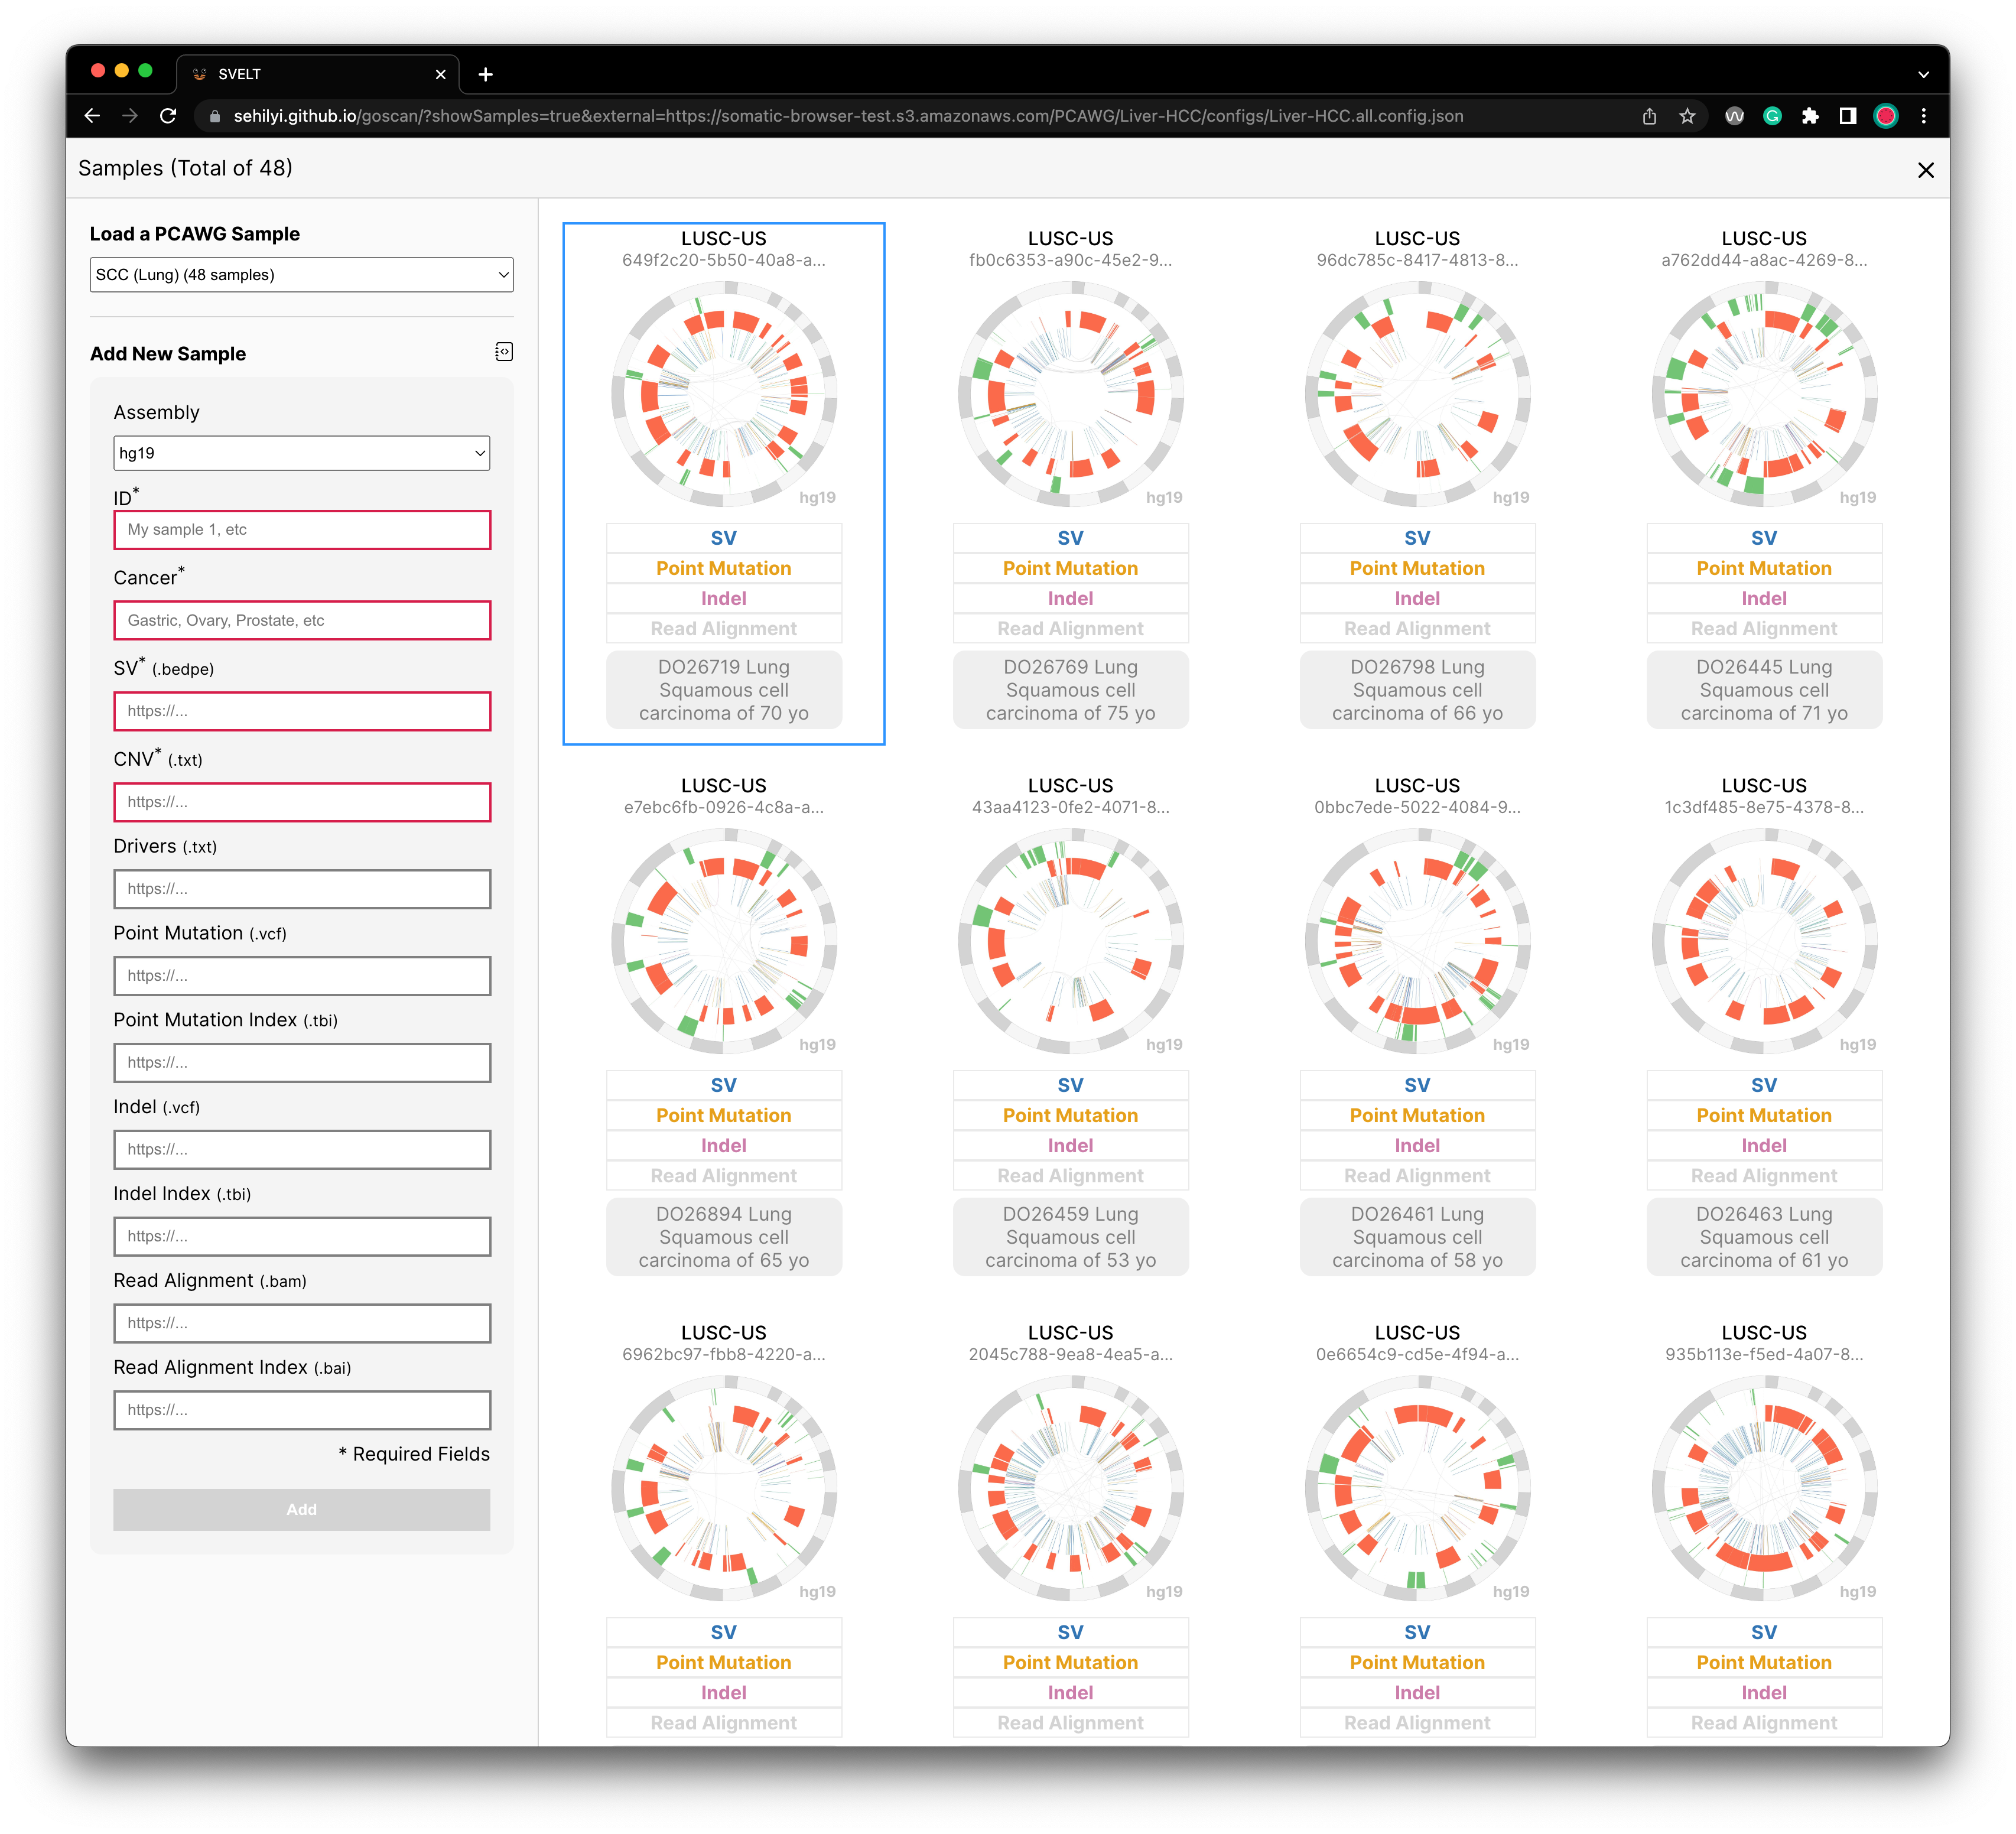This screenshot has height=1834, width=2016.
Task: Click the Point Mutation Index tbi field
Action: tap(302, 1063)
